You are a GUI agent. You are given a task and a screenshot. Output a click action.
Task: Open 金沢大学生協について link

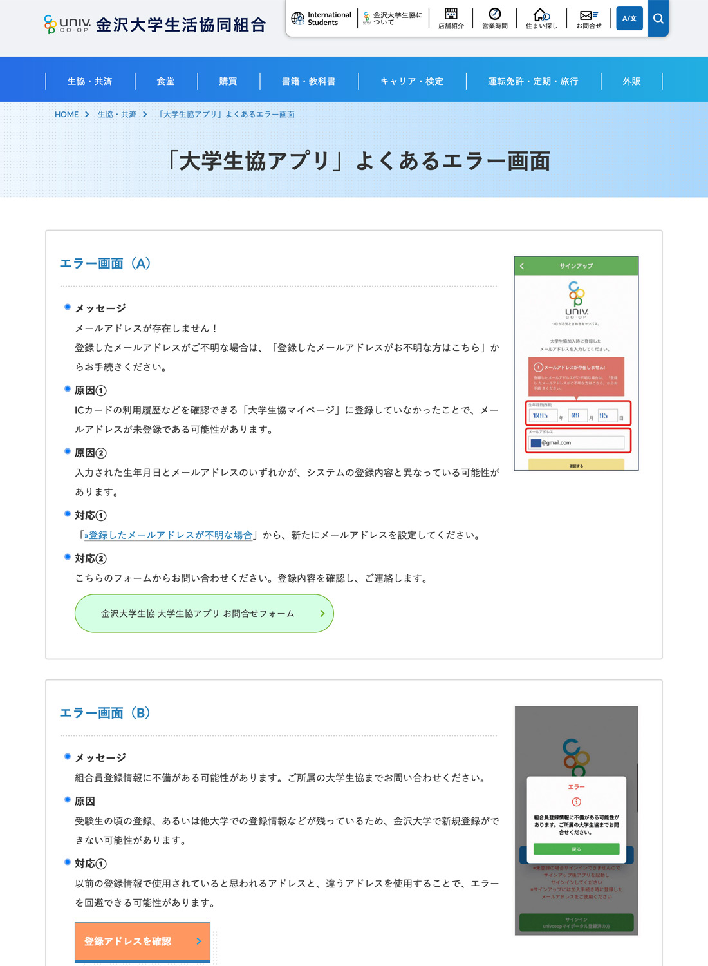[x=393, y=18]
